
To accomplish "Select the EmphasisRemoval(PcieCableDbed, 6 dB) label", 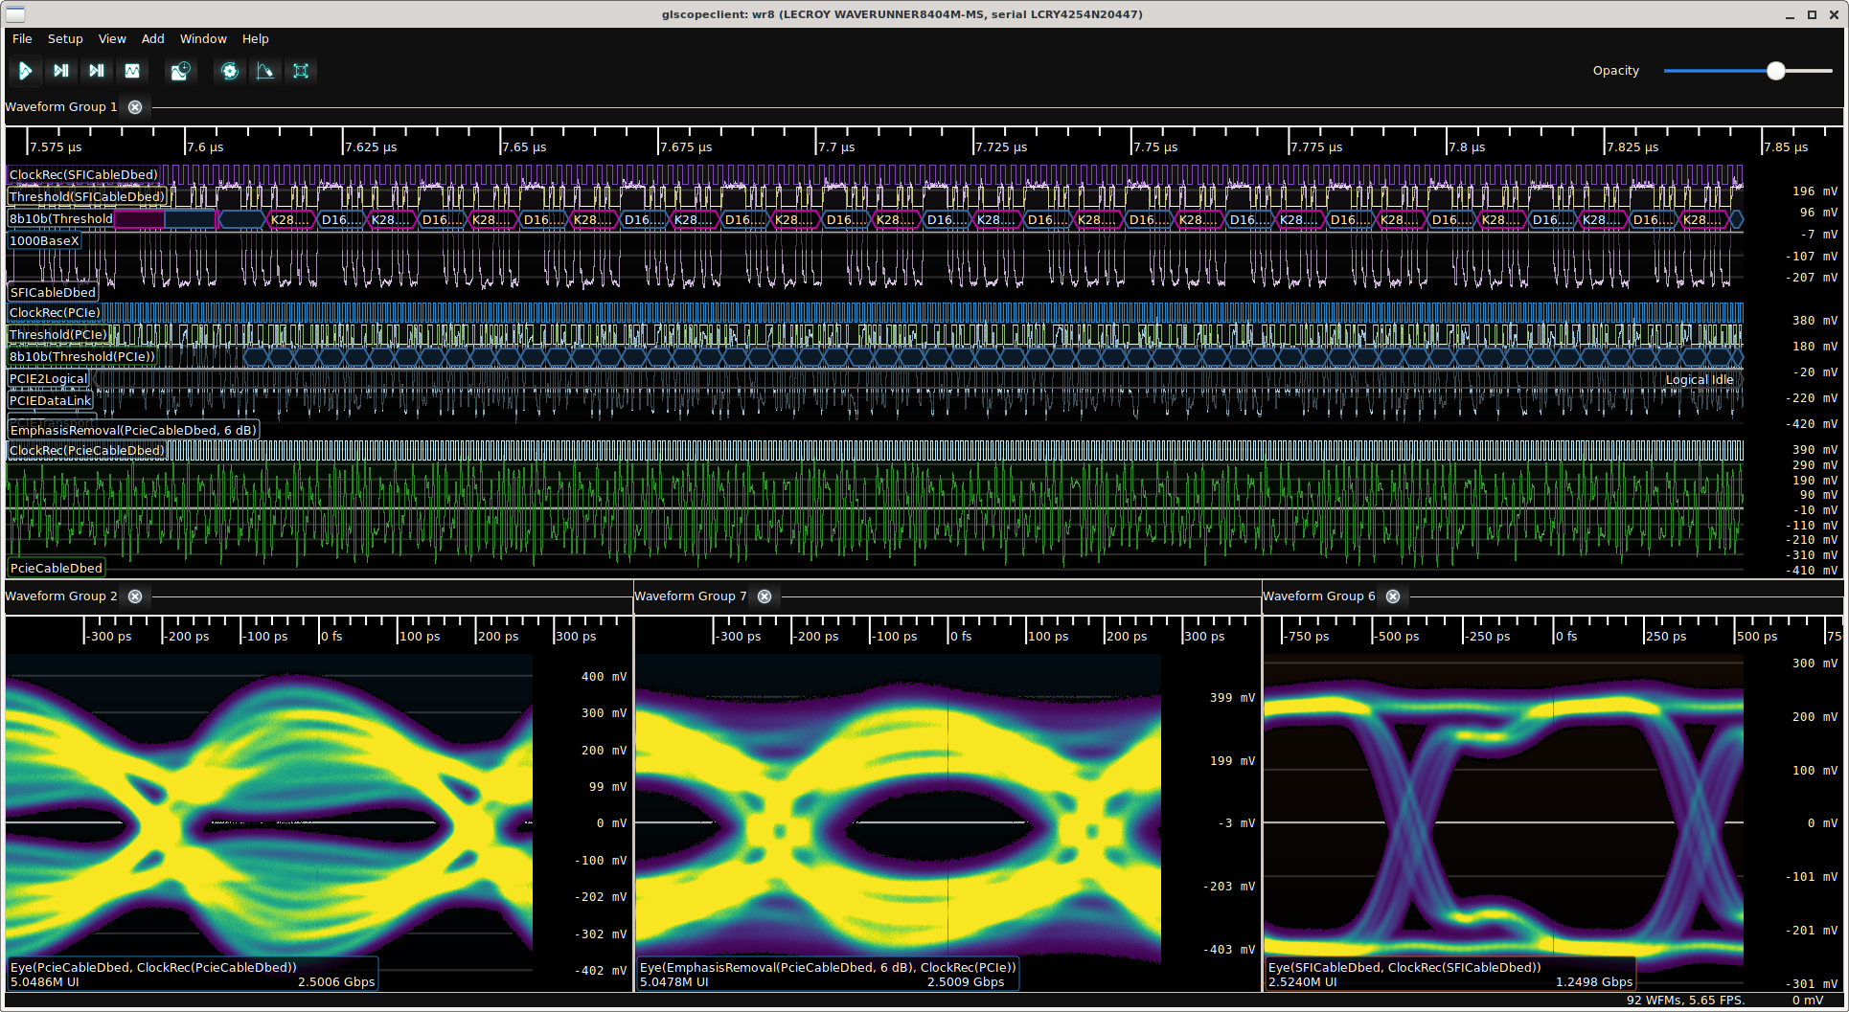I will pyautogui.click(x=133, y=430).
